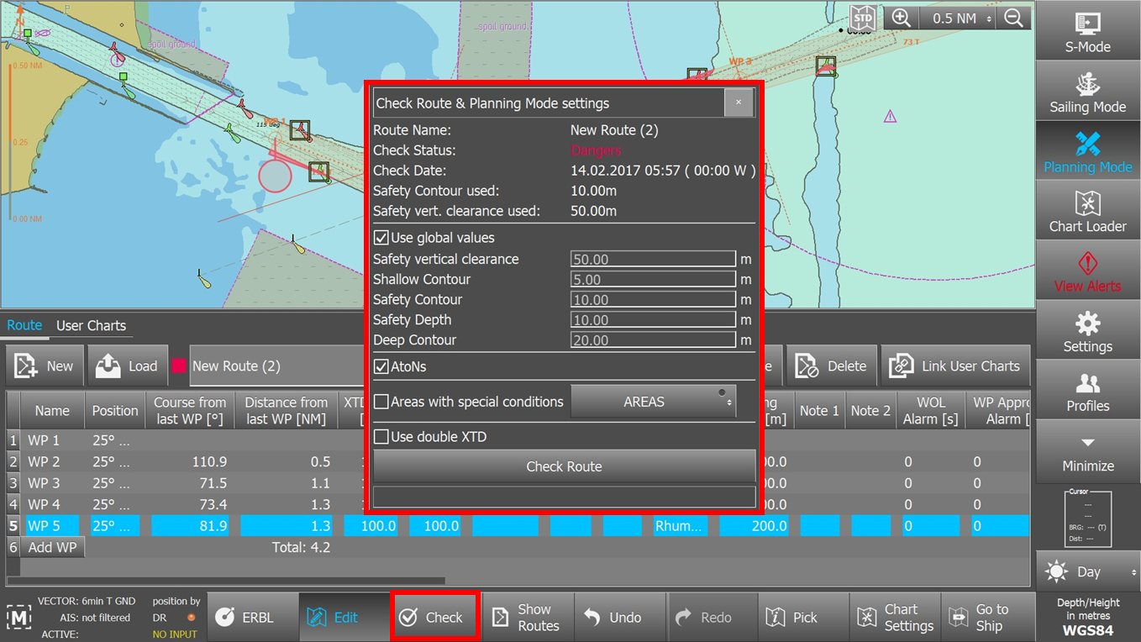
Task: Click the XTD value field of WP 5
Action: [x=371, y=525]
